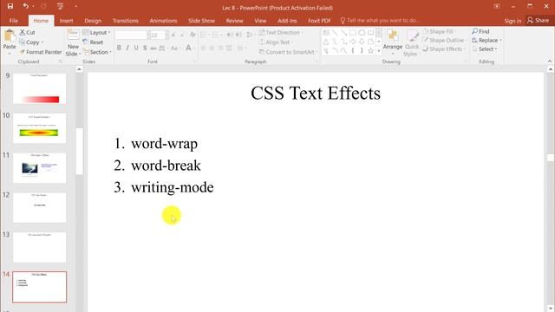
Task: Open the Layout dropdown
Action: click(x=96, y=33)
